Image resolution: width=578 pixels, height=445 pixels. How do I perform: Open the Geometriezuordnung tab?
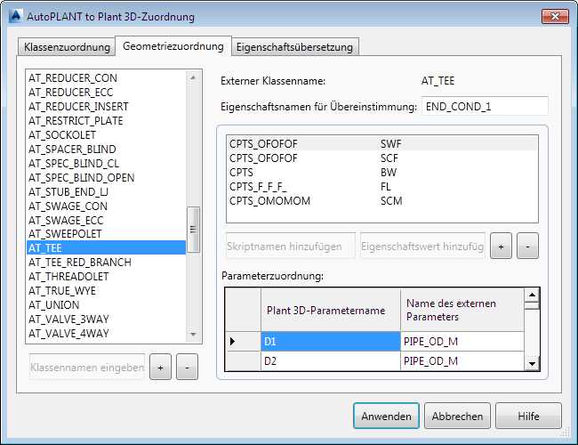pos(173,46)
